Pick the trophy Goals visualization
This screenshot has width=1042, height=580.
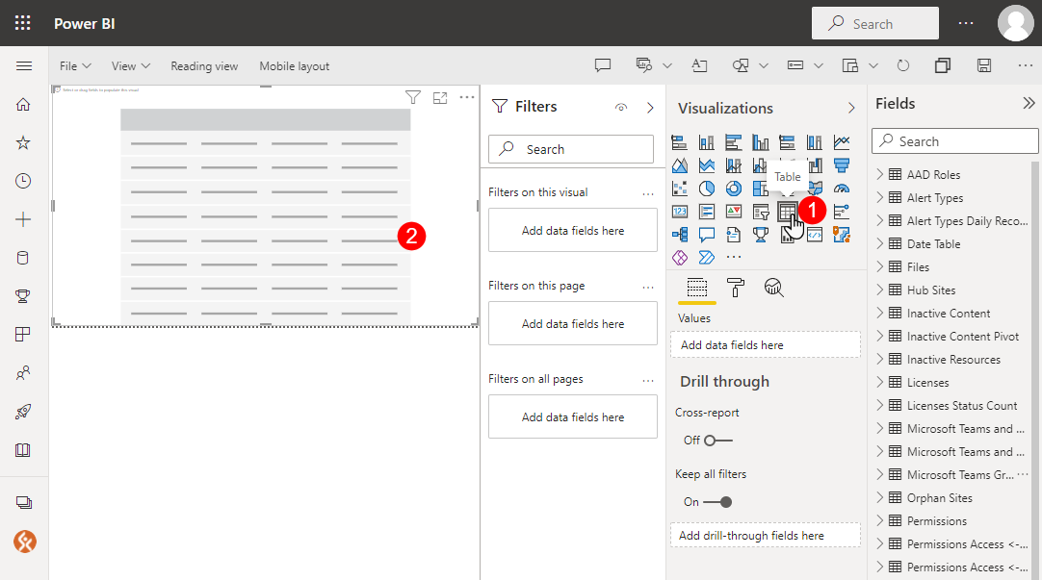point(760,235)
